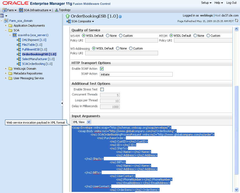The height and width of the screenshot is (193, 240).
Task: Click the page refresh icon
Action: click(237, 20)
